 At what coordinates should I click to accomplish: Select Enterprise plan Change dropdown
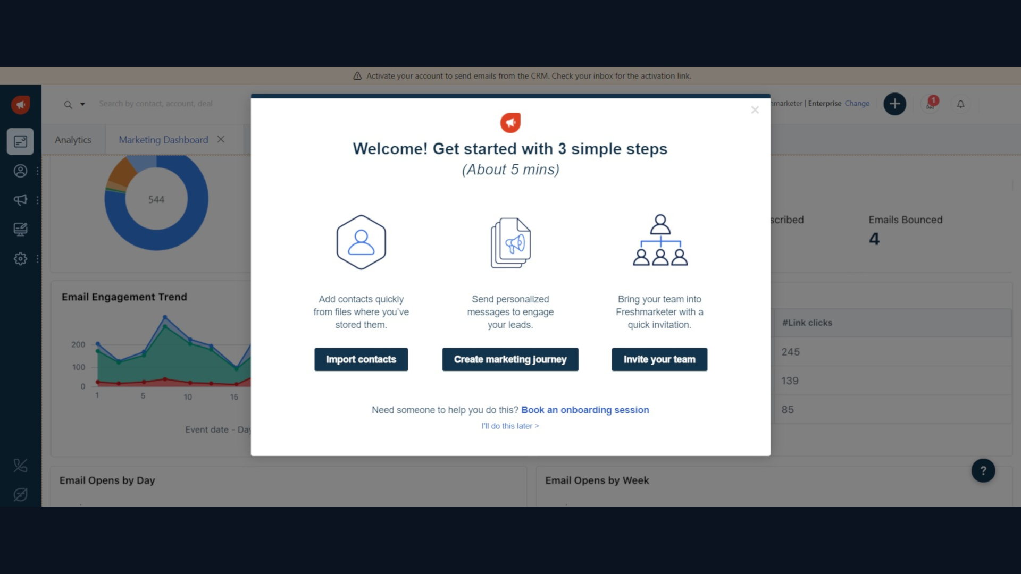(857, 103)
